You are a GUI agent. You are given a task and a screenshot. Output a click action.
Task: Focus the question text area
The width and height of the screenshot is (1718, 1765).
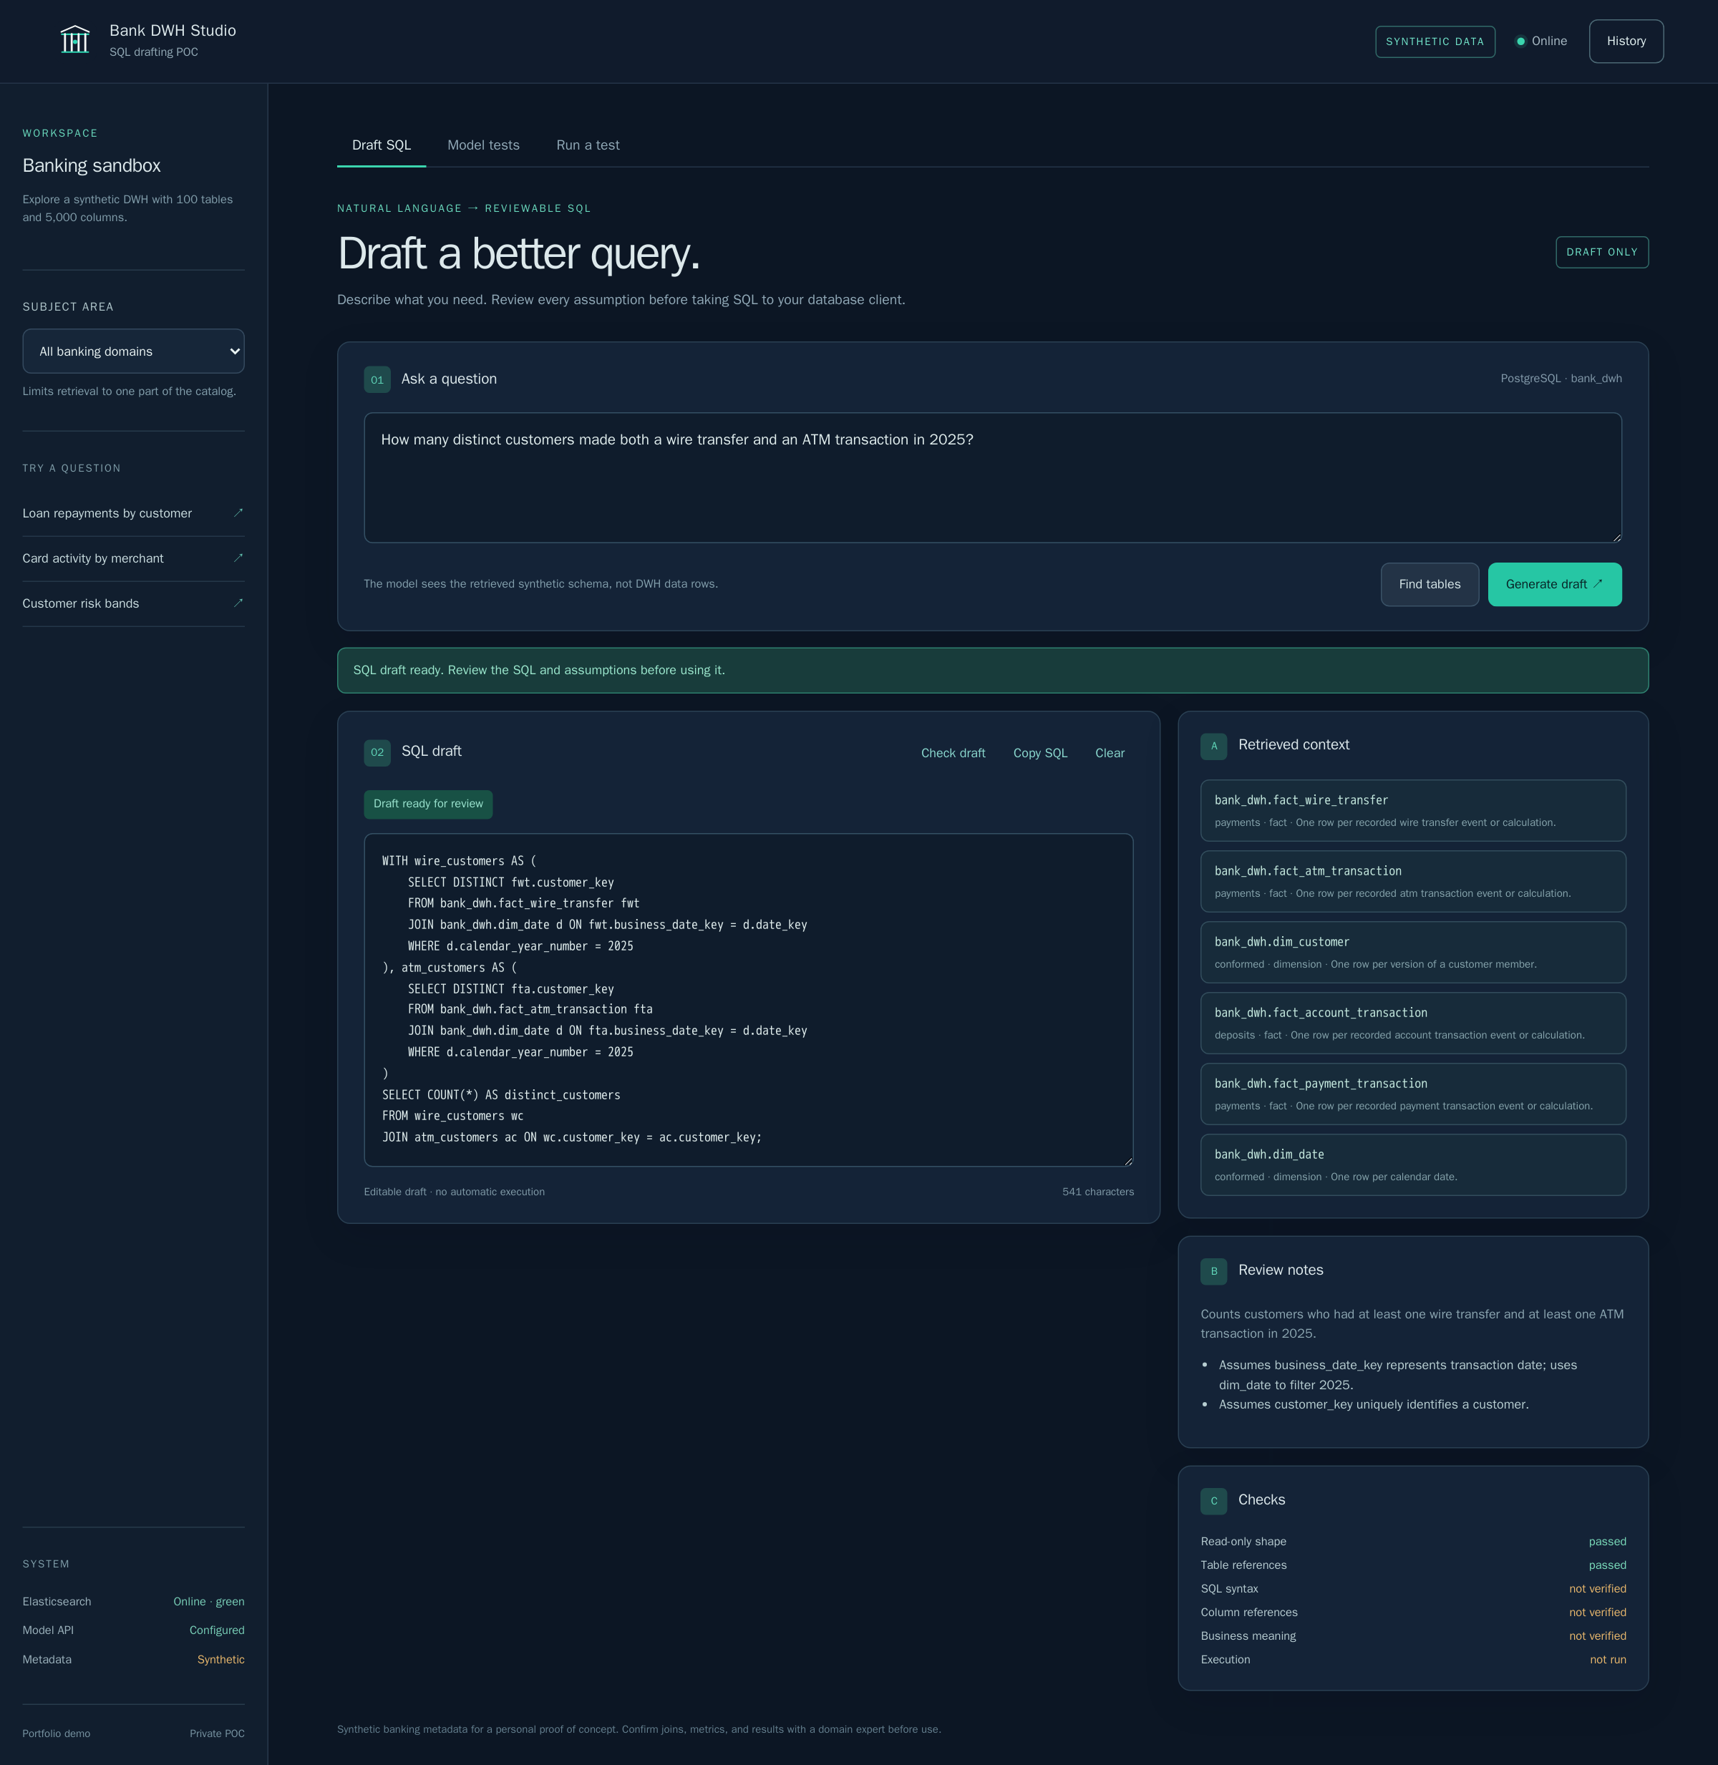coord(993,478)
